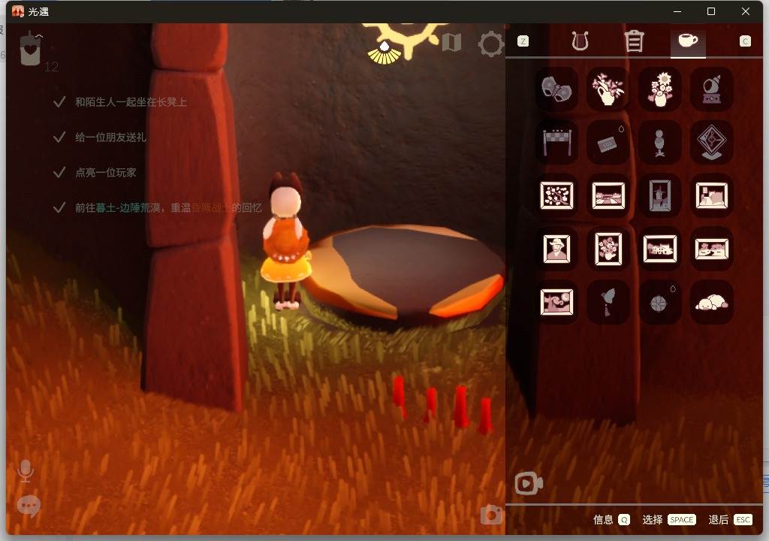769x541 pixels.
Task: Click the 退后 ESC back button
Action: coord(730,520)
